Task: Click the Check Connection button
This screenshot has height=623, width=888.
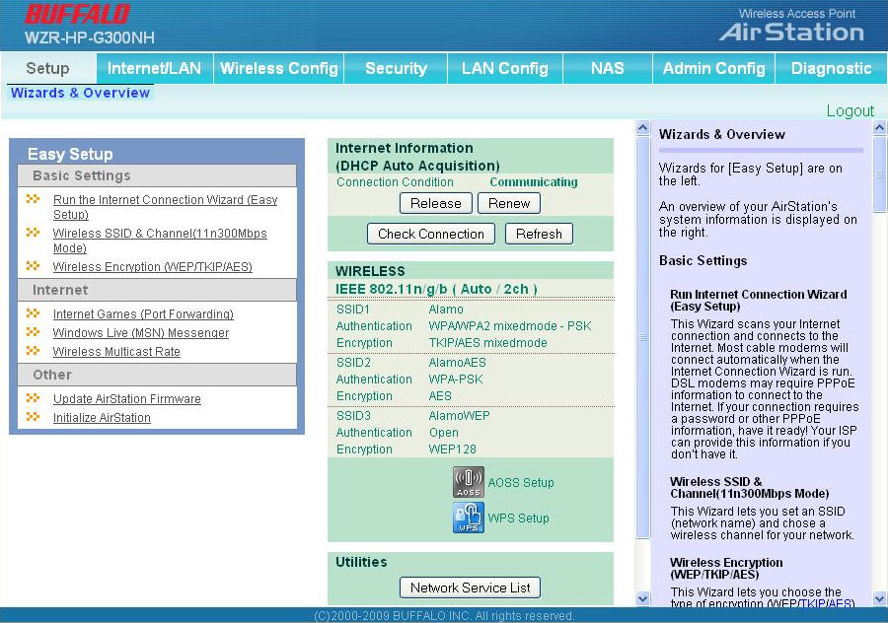Action: click(x=431, y=234)
